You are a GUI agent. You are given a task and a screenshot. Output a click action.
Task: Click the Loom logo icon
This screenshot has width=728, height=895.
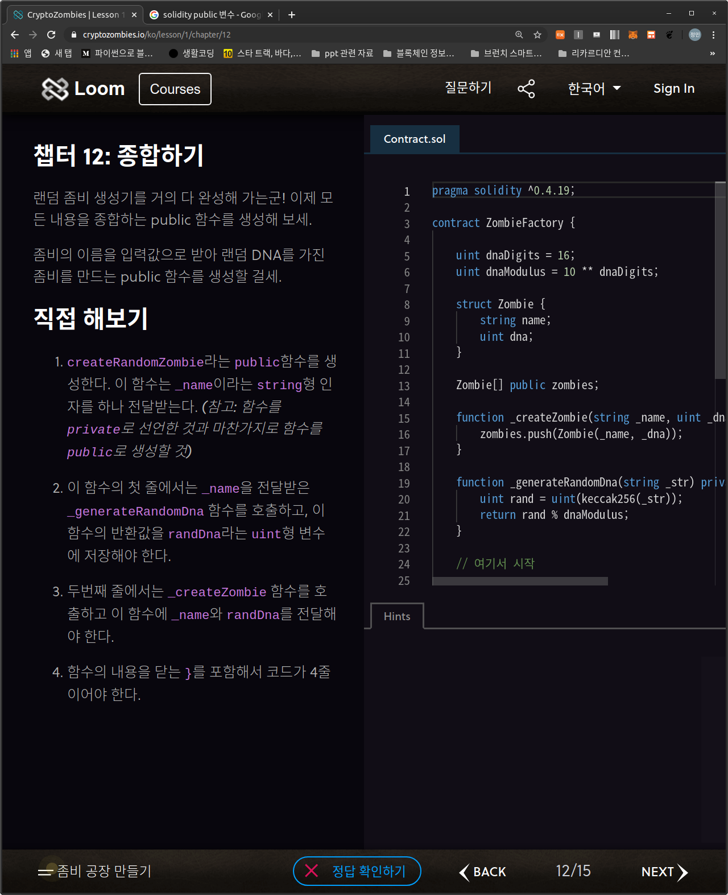point(55,89)
